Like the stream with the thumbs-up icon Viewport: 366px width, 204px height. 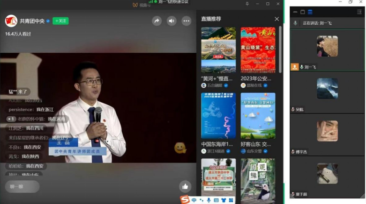(x=185, y=186)
